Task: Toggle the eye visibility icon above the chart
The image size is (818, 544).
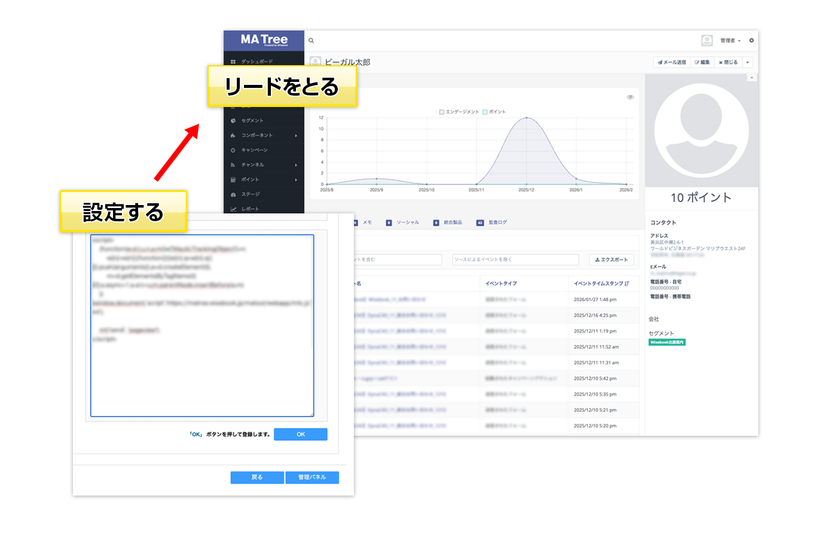Action: (x=630, y=97)
